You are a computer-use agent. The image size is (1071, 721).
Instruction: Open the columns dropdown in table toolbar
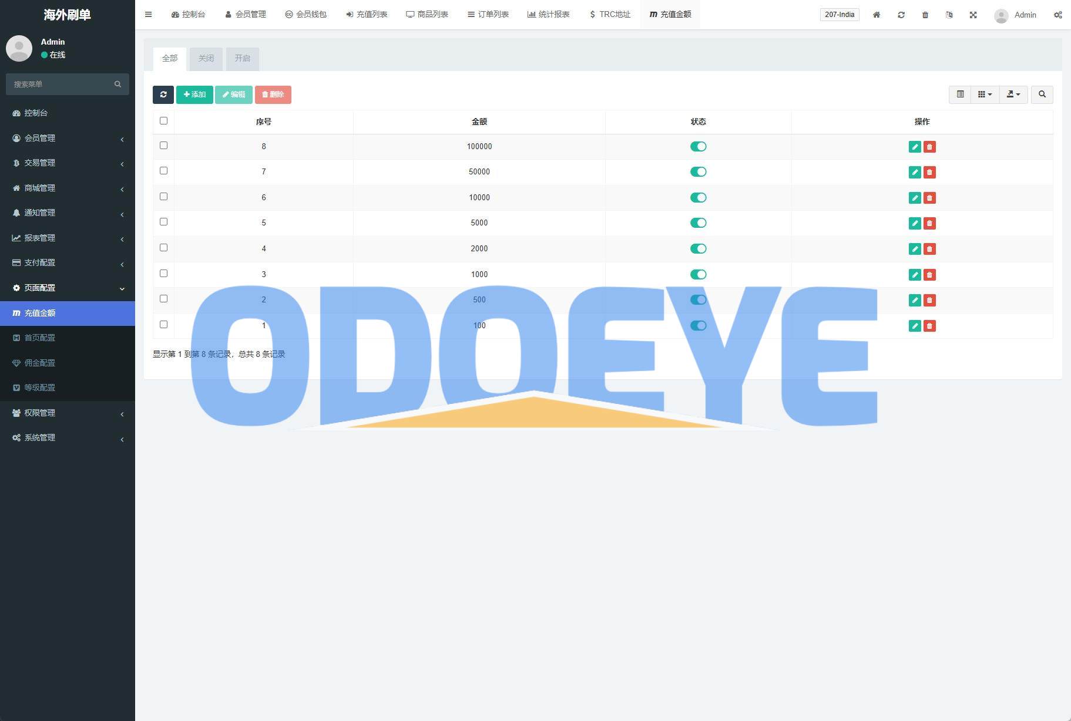[985, 95]
